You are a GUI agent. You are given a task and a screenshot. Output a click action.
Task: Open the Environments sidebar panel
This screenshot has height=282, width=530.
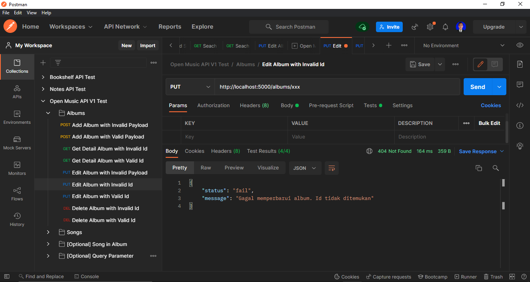(x=17, y=118)
